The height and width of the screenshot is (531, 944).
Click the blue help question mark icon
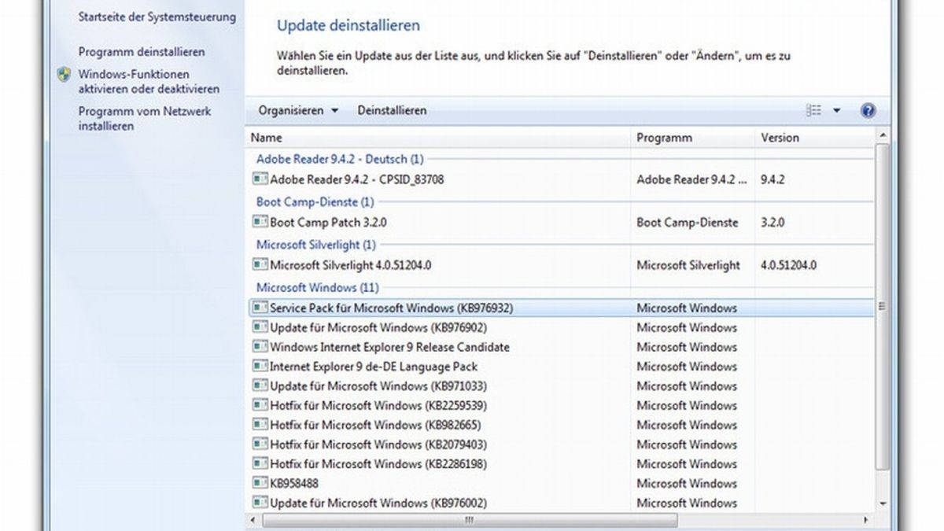point(868,109)
